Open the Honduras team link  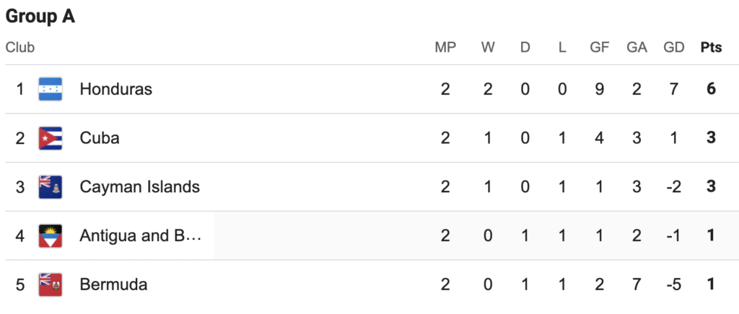[116, 89]
